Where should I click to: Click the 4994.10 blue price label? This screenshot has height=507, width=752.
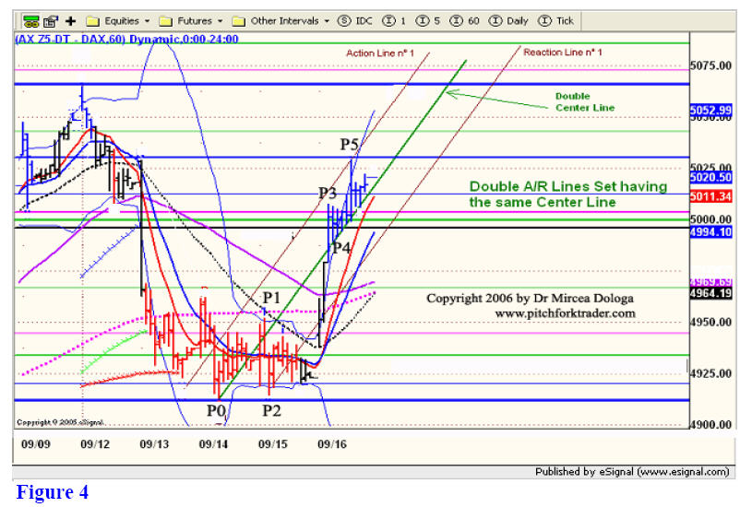pyautogui.click(x=710, y=232)
